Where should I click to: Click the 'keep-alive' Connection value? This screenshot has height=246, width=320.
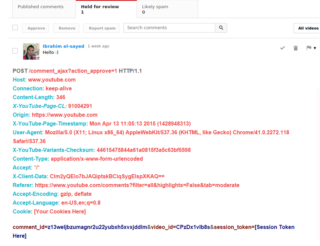click(59, 89)
